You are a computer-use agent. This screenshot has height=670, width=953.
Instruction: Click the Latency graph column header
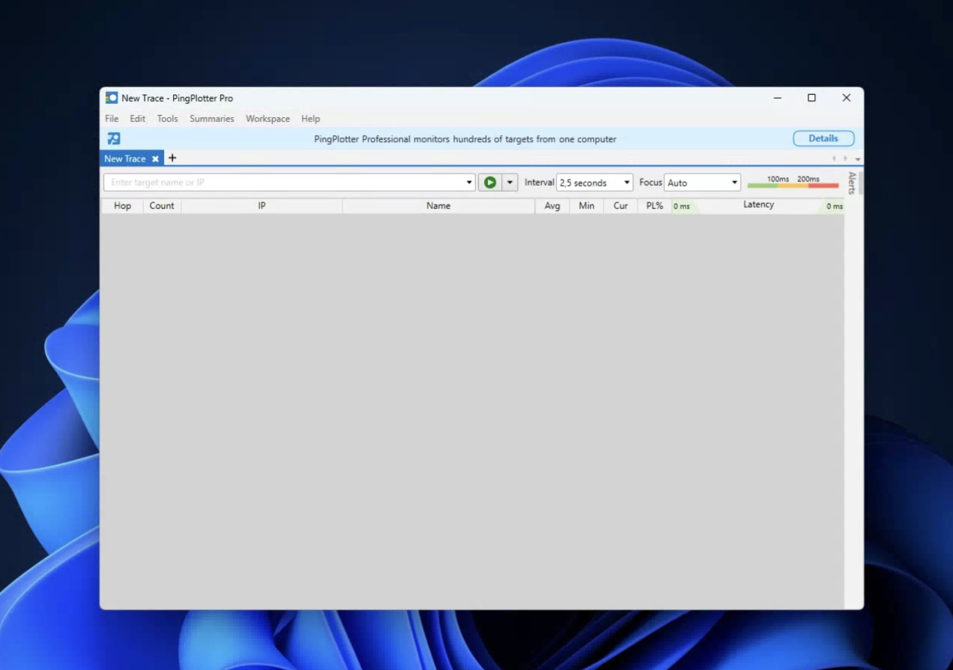[x=758, y=205]
